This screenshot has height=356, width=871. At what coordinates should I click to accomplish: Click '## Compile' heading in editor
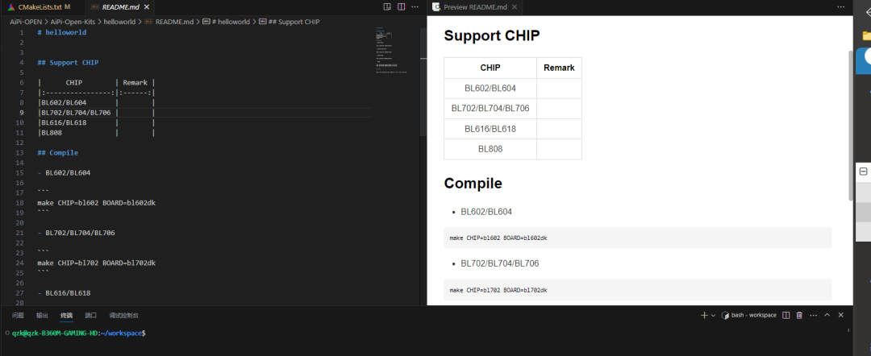coord(58,152)
